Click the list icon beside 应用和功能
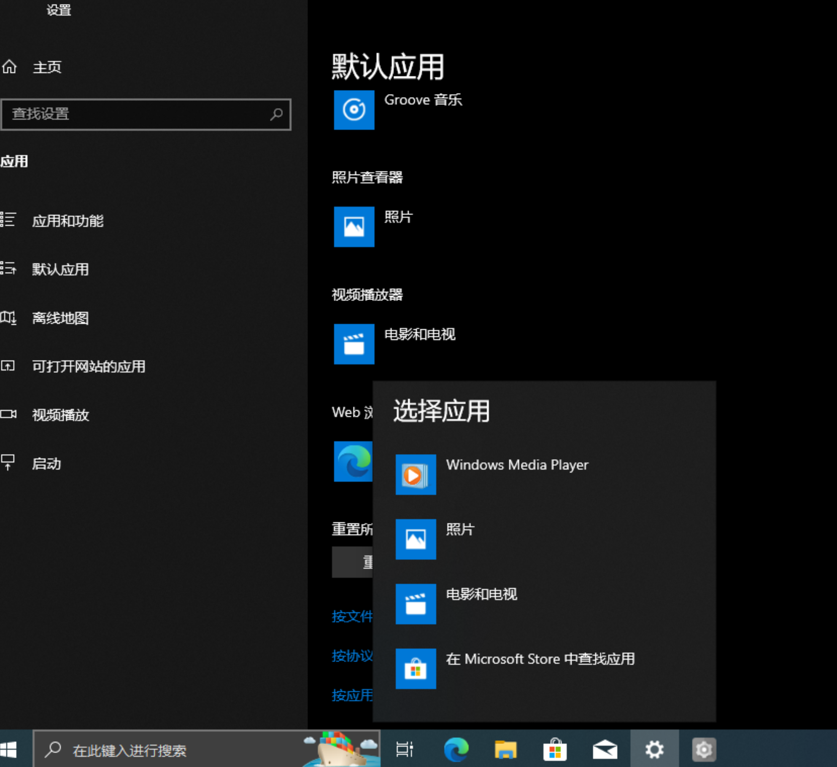837x767 pixels. click(8, 220)
